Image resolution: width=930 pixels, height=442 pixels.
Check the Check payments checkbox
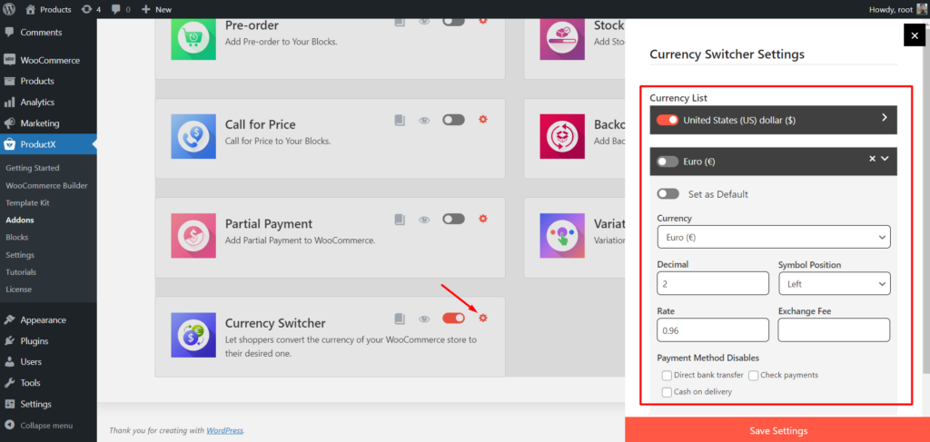tap(753, 375)
